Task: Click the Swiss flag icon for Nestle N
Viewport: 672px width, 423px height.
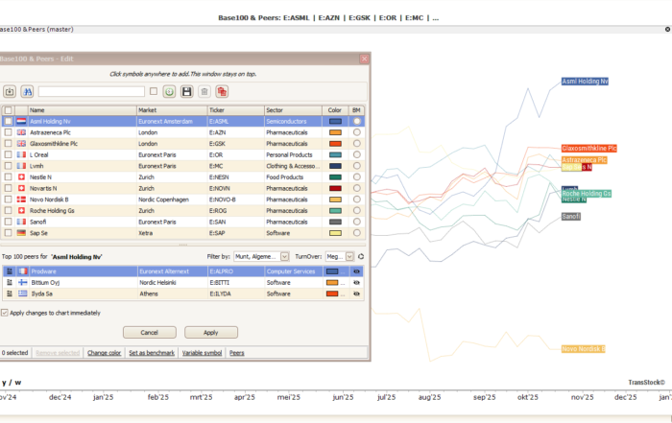Action: tap(21, 177)
